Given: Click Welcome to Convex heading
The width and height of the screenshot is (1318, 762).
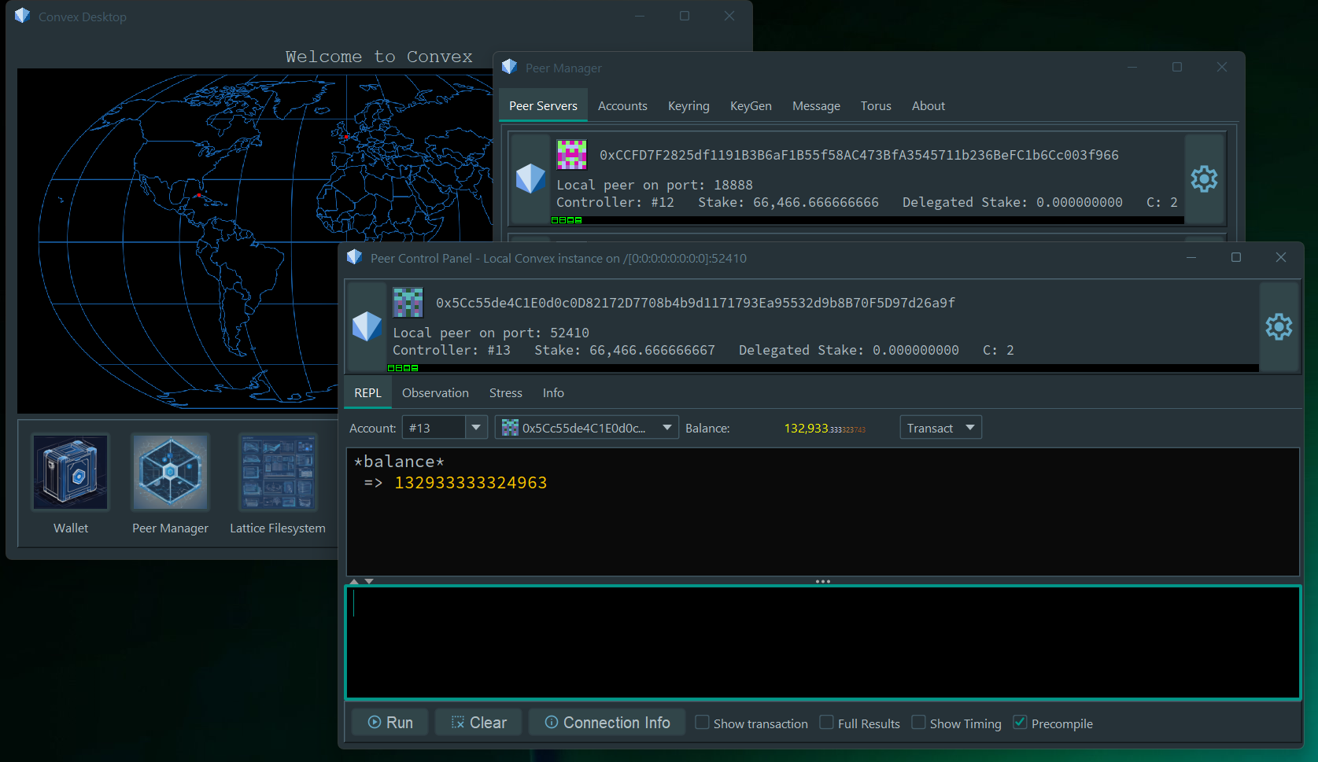Looking at the screenshot, I should click(378, 57).
